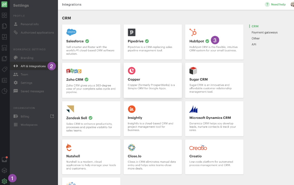Open the Zendesk Sell card title

click(77, 118)
